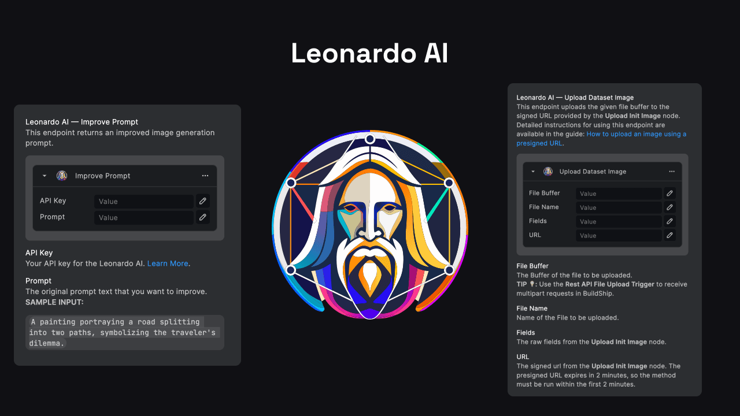Image resolution: width=740 pixels, height=416 pixels.
Task: Open the 'How to upload an image' guide link
Action: (x=601, y=139)
